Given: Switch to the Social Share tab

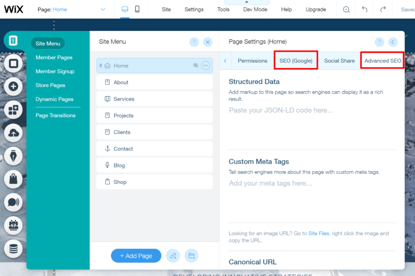Looking at the screenshot, I should coord(339,61).
